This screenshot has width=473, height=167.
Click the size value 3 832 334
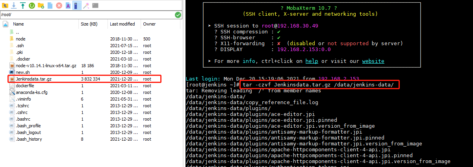tap(90, 79)
